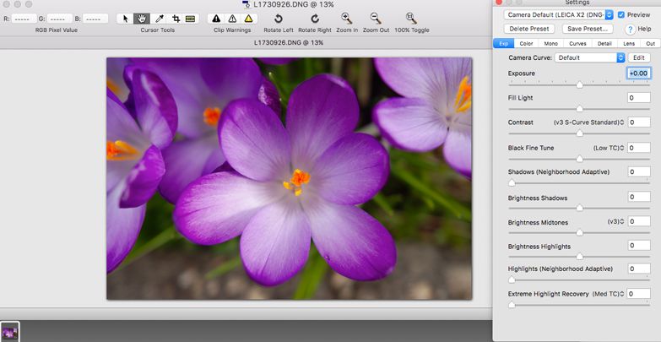661x342 pixels.
Task: Click the Fill Light slider handle
Action: pos(580,109)
